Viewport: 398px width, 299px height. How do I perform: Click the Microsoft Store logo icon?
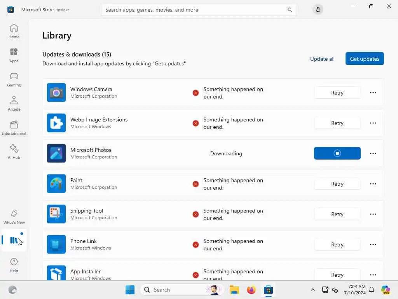point(10,10)
